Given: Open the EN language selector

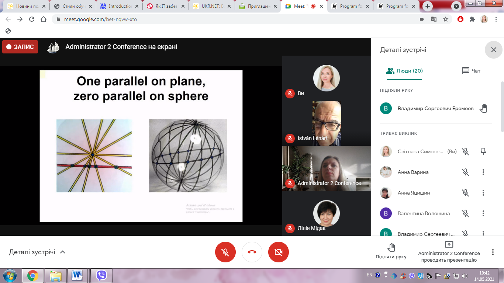Looking at the screenshot, I should [369, 275].
